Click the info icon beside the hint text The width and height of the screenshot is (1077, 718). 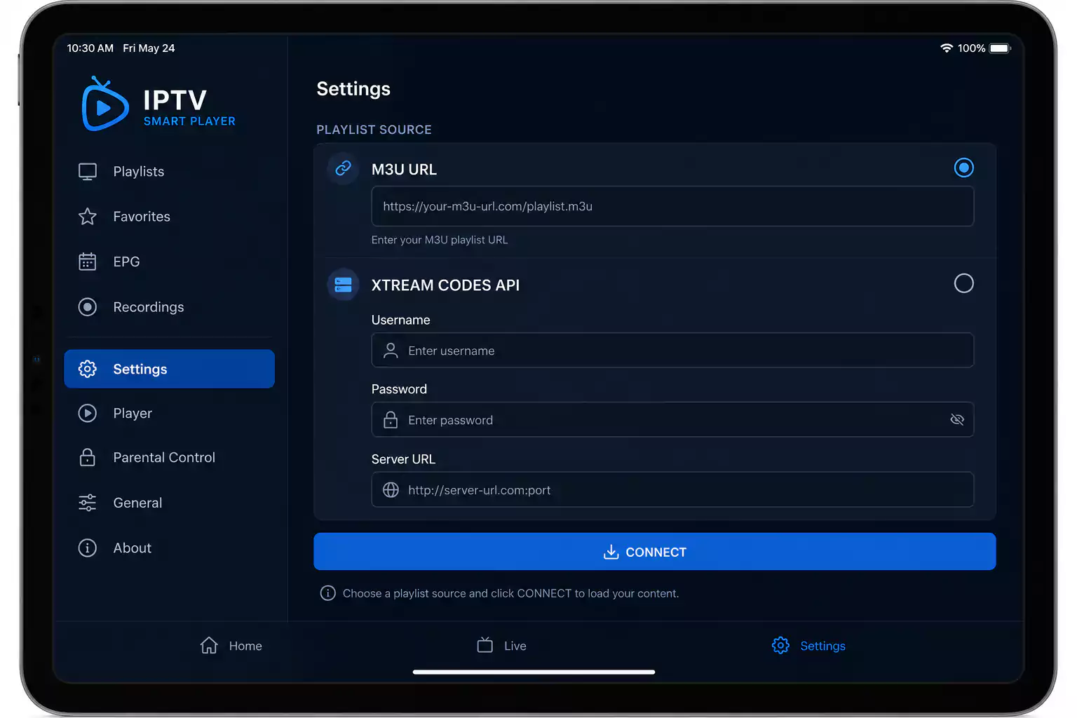[327, 593]
